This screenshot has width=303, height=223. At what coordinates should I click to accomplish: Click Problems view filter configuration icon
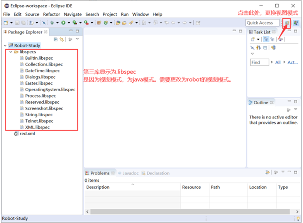point(267,172)
